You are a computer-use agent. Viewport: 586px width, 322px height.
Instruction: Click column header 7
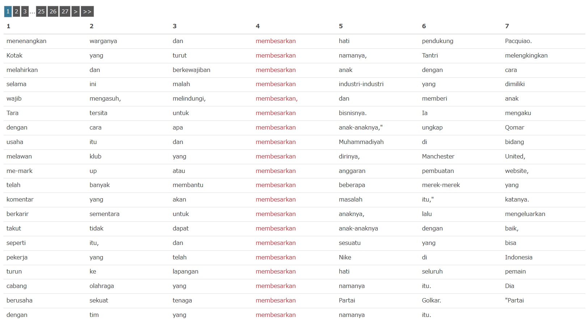pyautogui.click(x=507, y=26)
